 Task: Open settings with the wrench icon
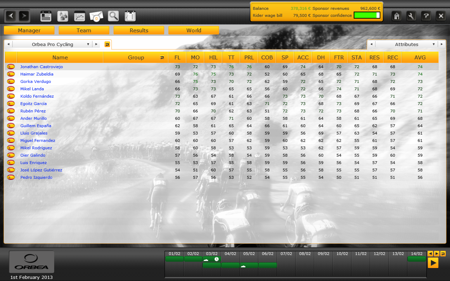point(411,16)
